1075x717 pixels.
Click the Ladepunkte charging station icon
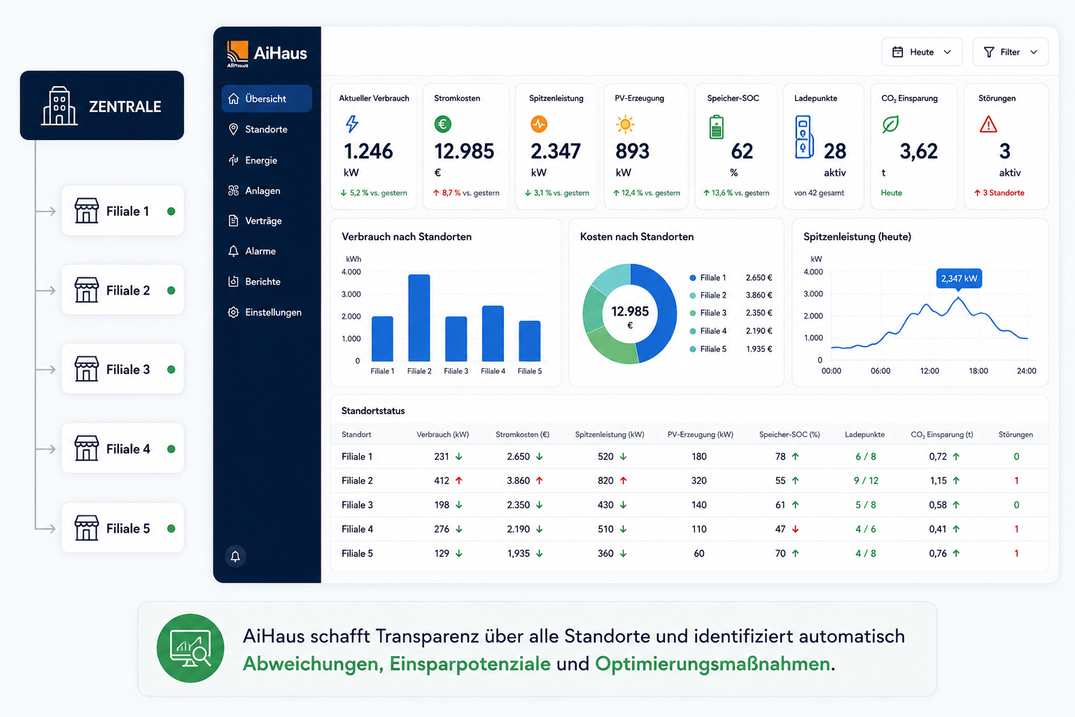(x=805, y=137)
